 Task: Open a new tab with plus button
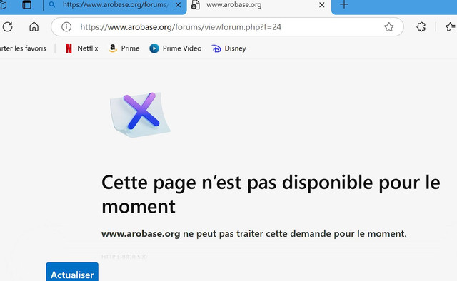coord(344,4)
